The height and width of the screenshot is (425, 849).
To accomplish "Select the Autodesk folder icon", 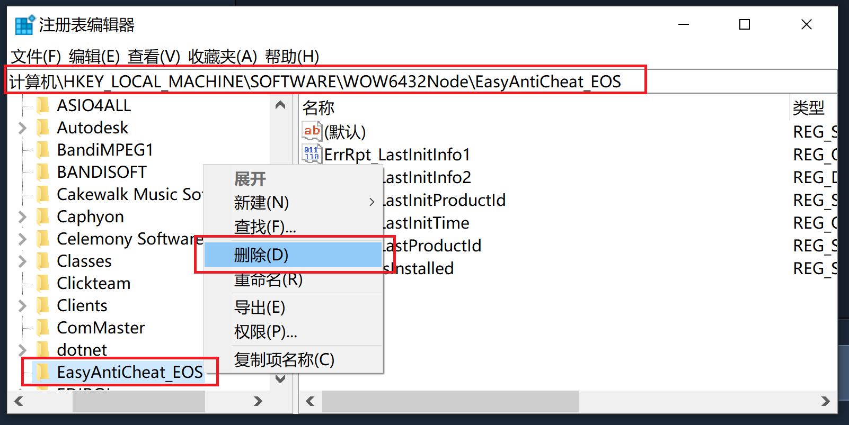I will (x=43, y=128).
